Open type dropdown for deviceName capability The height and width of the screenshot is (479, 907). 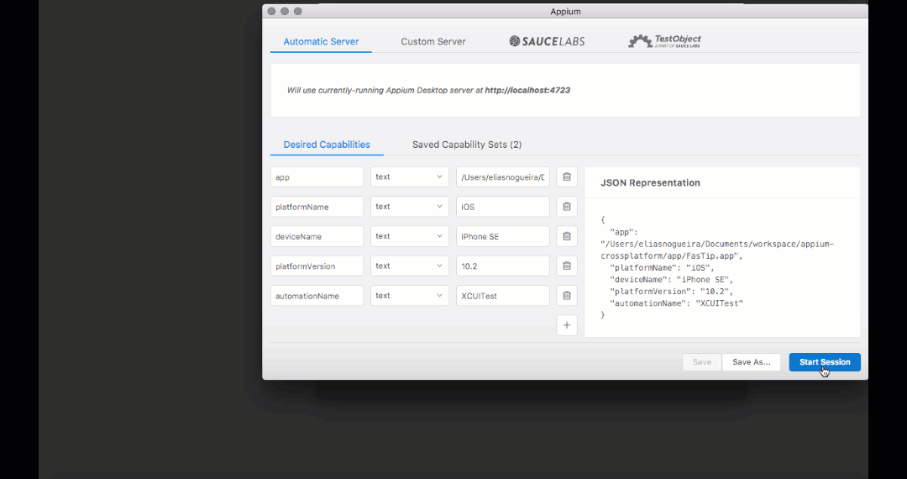(410, 236)
